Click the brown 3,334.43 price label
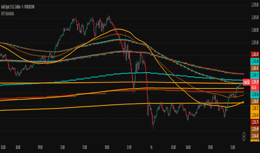The image size is (260, 153). click(x=255, y=136)
